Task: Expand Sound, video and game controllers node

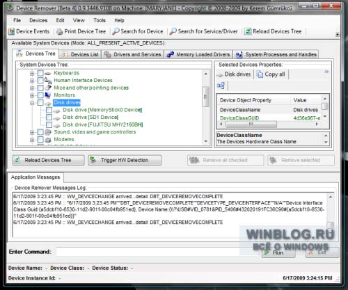Action: [x=32, y=132]
